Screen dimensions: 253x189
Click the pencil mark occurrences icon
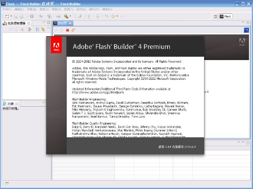[79, 16]
